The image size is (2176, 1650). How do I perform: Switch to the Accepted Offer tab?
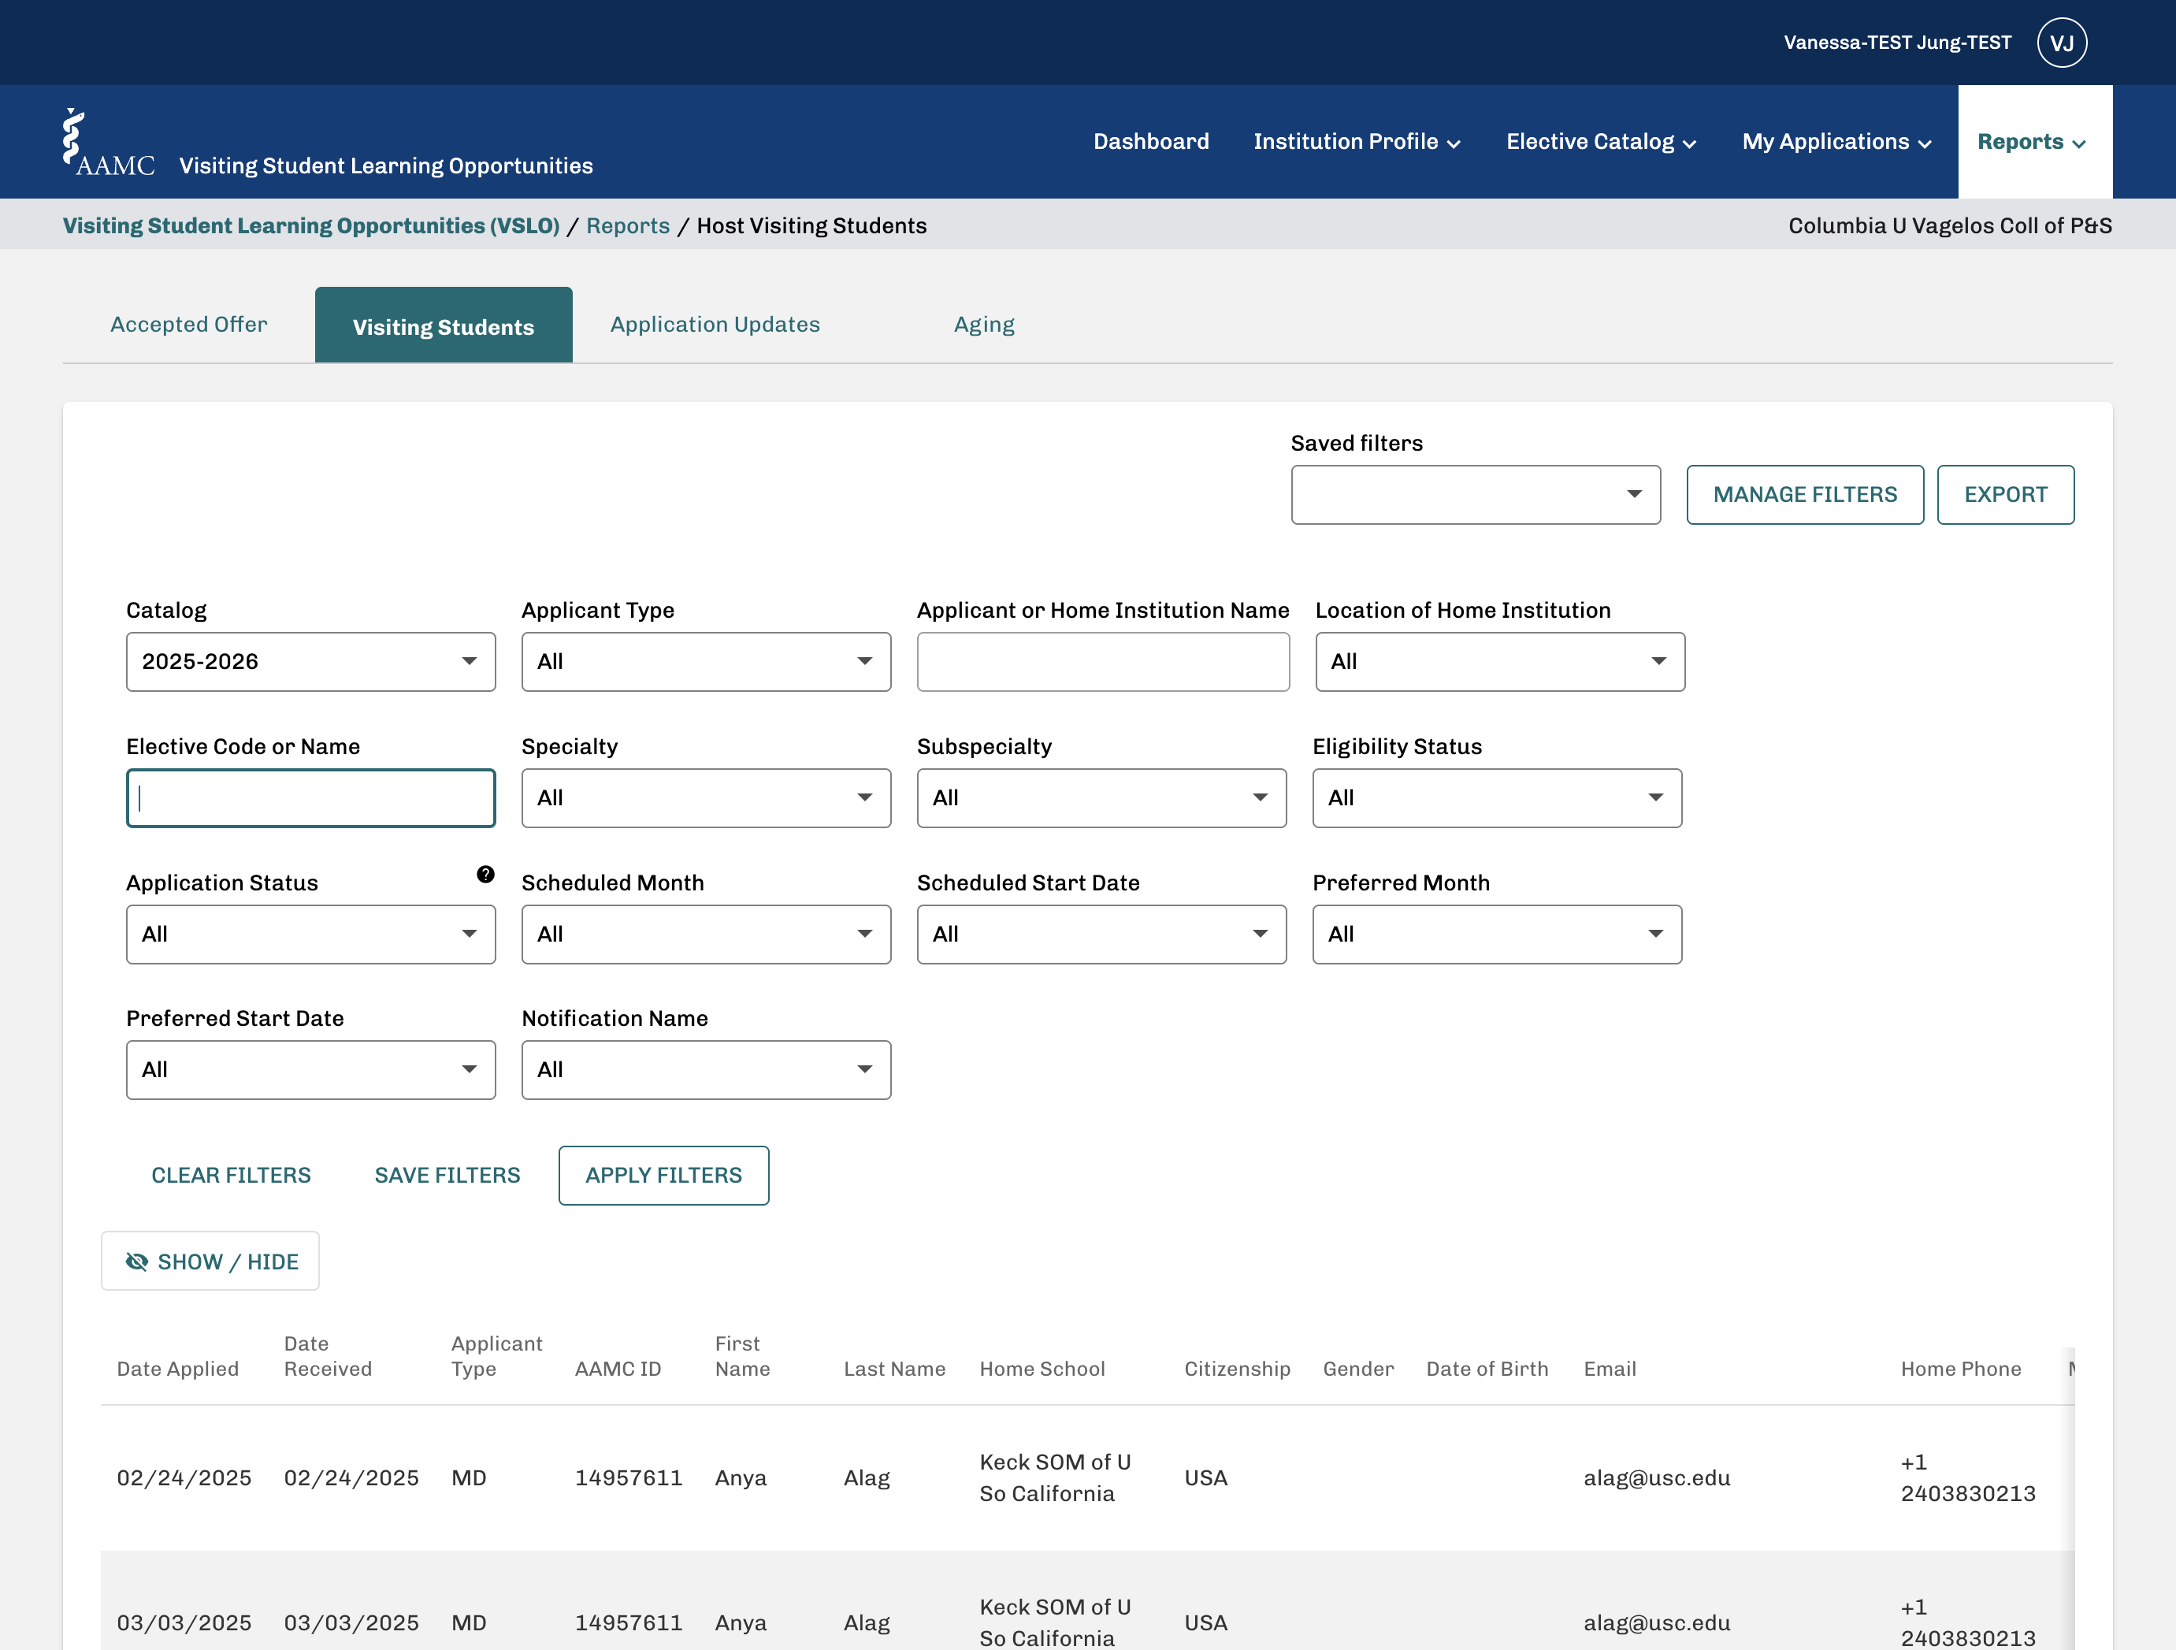click(189, 325)
